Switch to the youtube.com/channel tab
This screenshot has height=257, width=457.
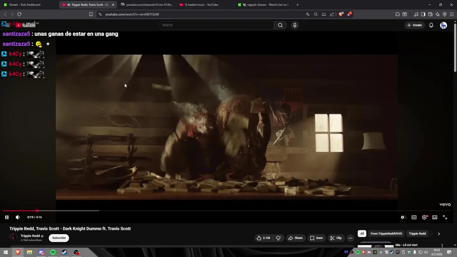pyautogui.click(x=147, y=5)
